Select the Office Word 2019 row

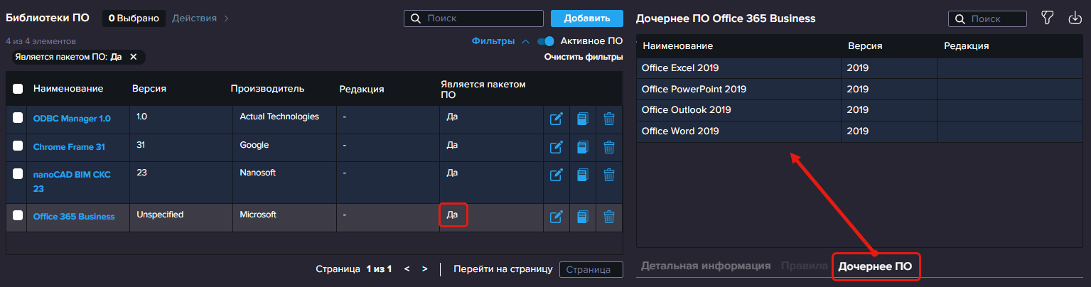[x=859, y=131]
